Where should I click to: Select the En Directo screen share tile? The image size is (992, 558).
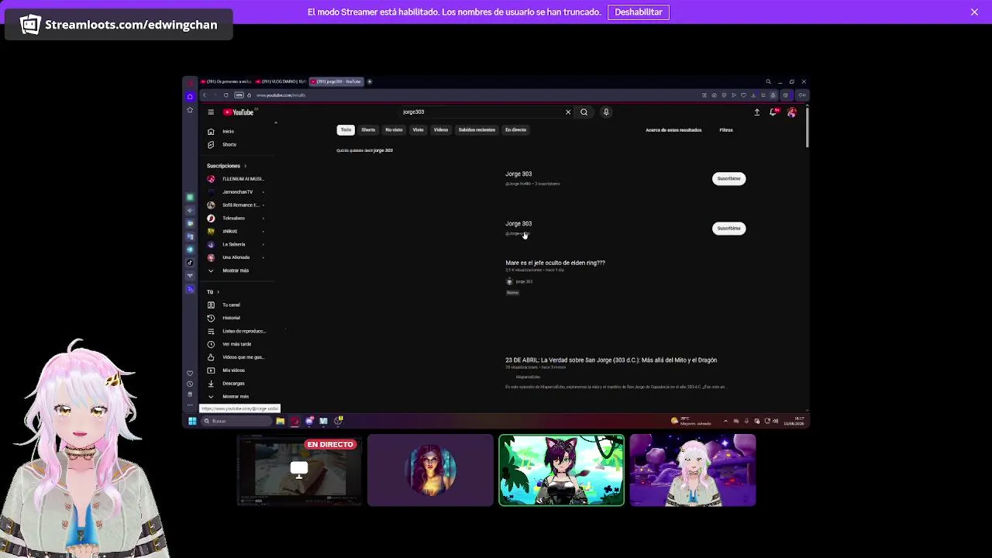(x=299, y=470)
